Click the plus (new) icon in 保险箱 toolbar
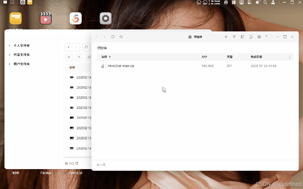Image resolution: width=303 pixels, height=189 pixels. [x=226, y=37]
